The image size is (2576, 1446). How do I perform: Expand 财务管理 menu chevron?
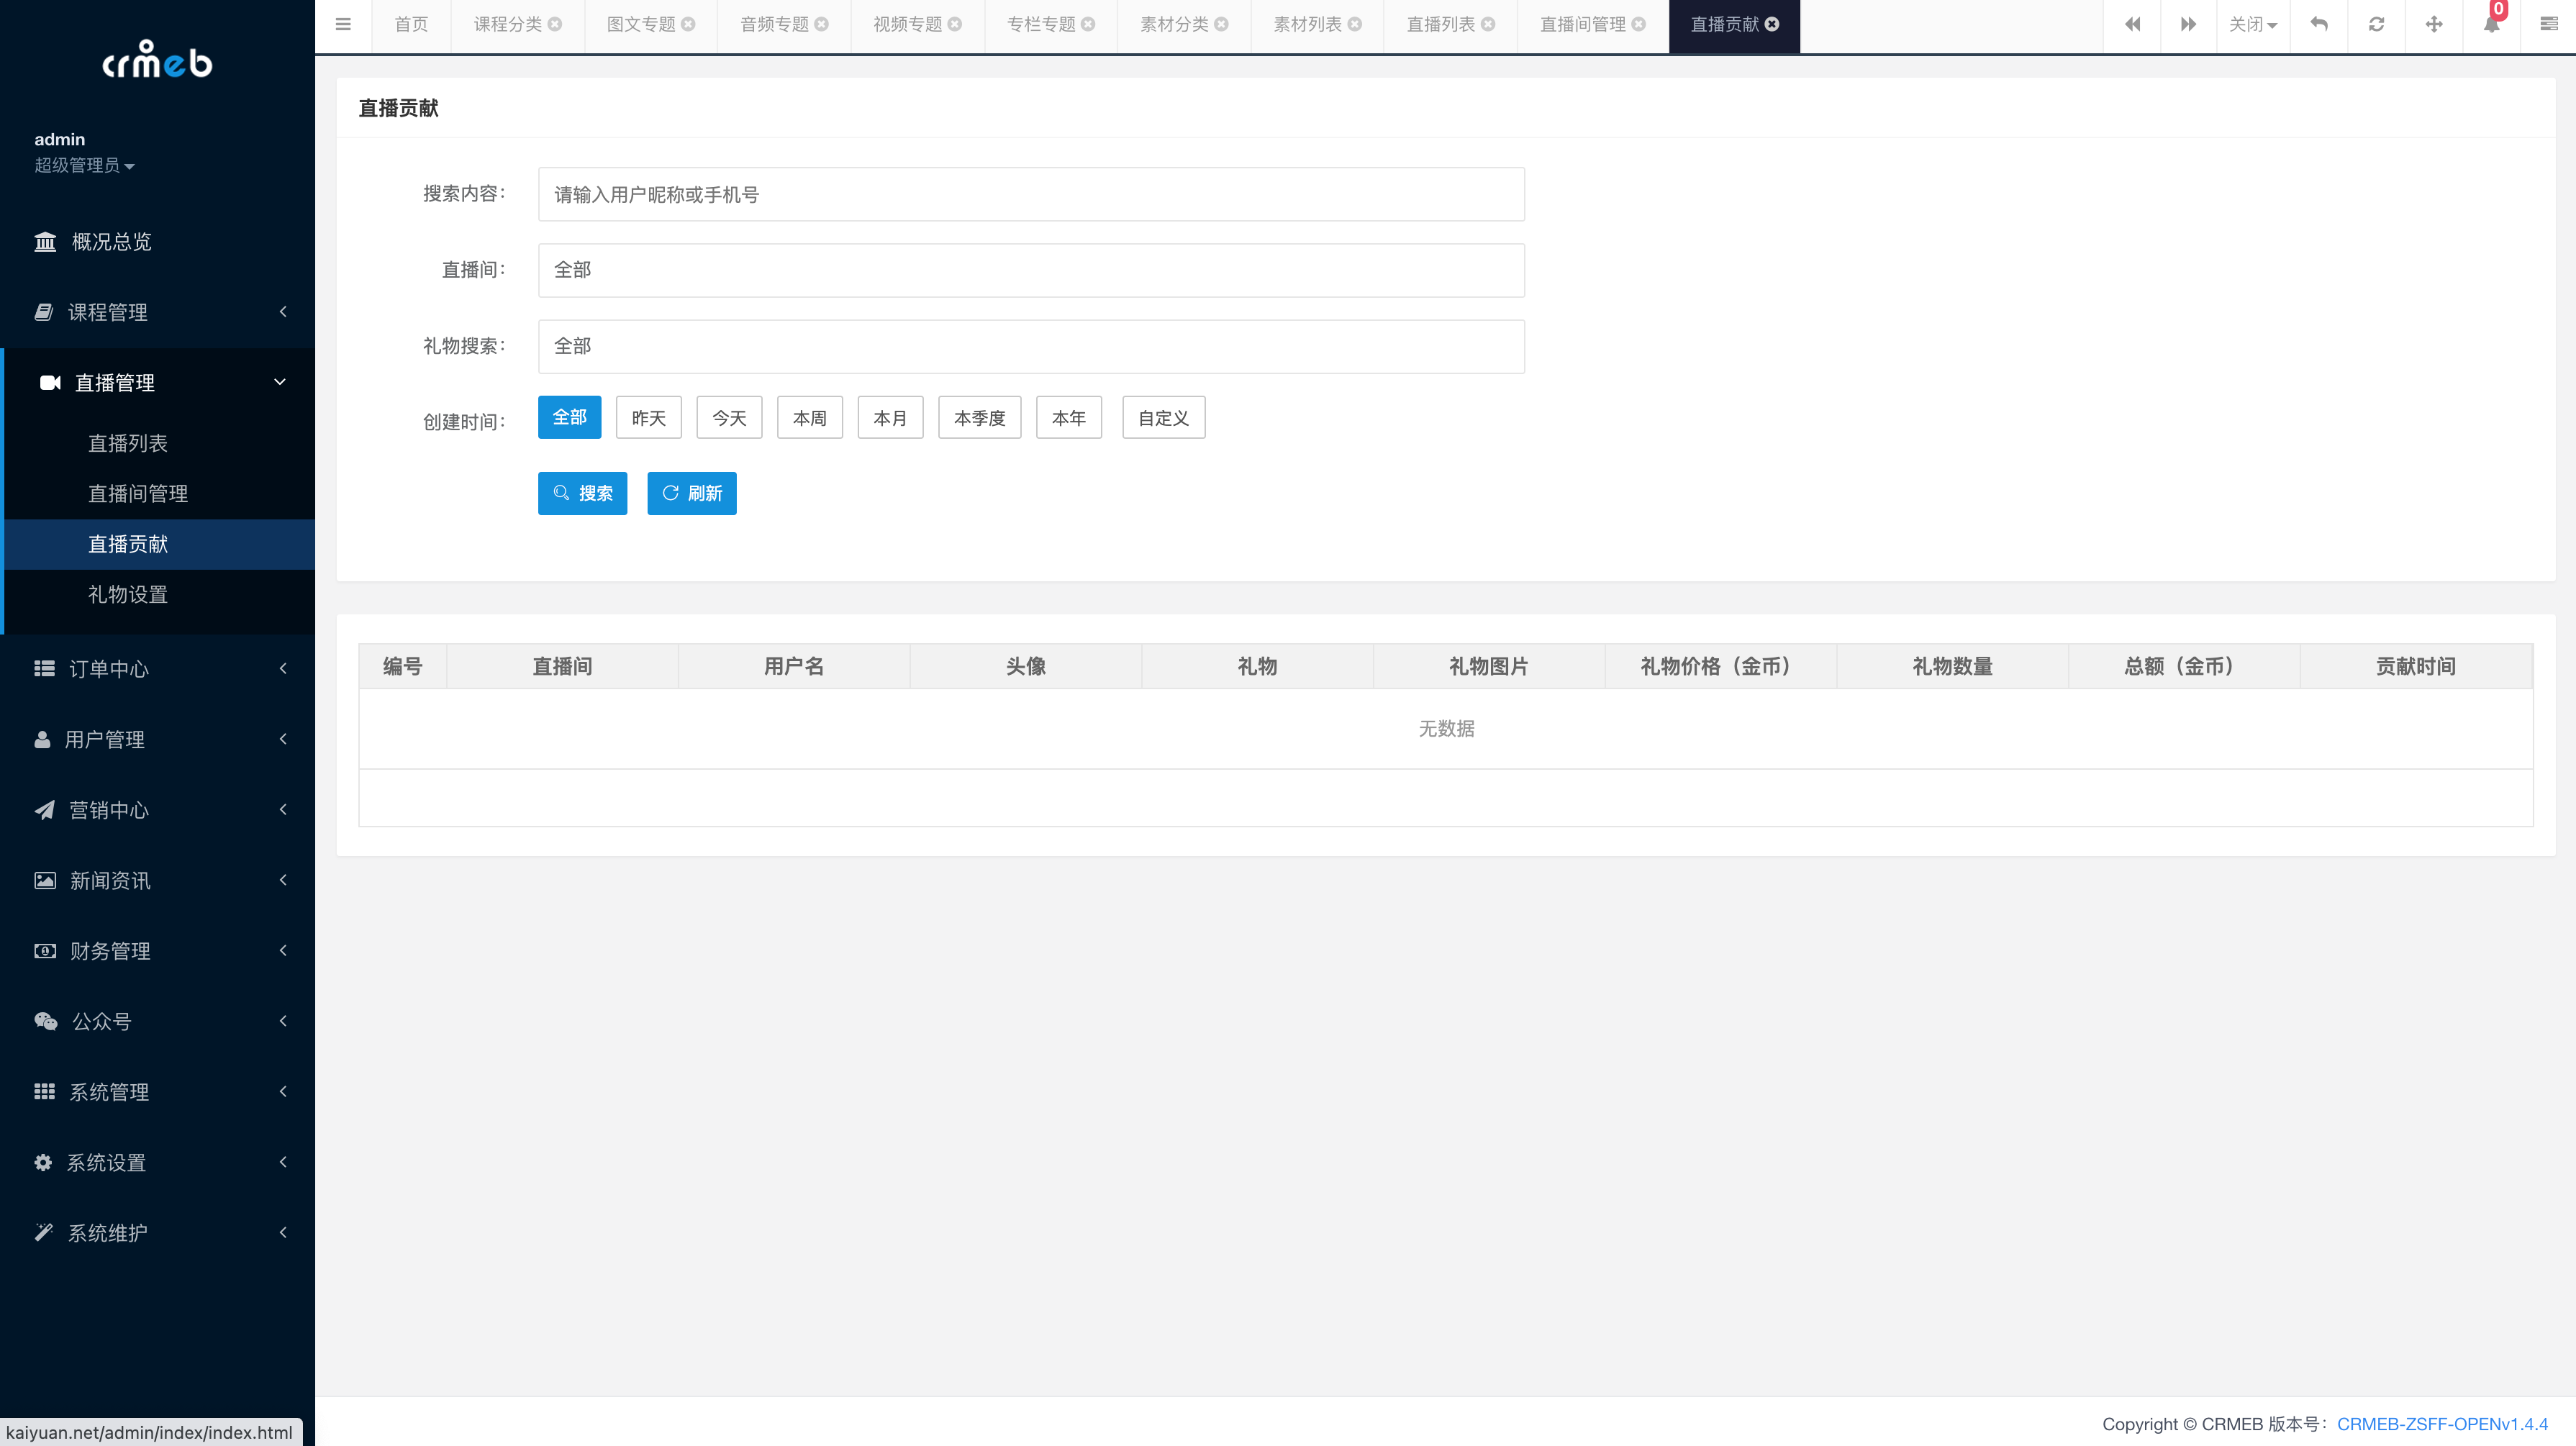pyautogui.click(x=283, y=950)
